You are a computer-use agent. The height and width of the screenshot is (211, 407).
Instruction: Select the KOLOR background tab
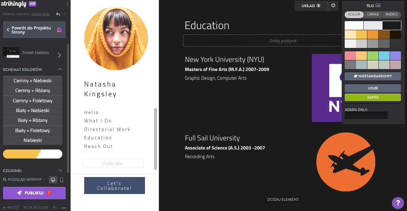354,14
